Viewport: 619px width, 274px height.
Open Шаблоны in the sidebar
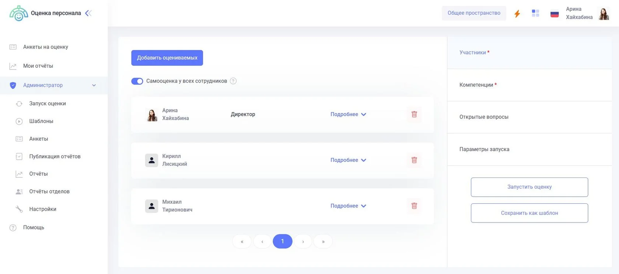coord(41,121)
